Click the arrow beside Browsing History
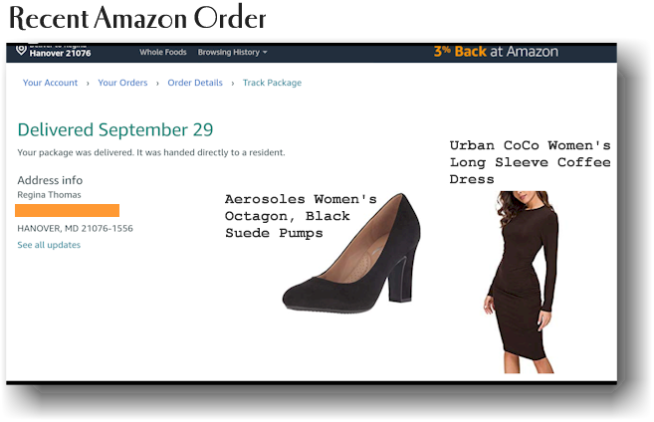 (265, 52)
